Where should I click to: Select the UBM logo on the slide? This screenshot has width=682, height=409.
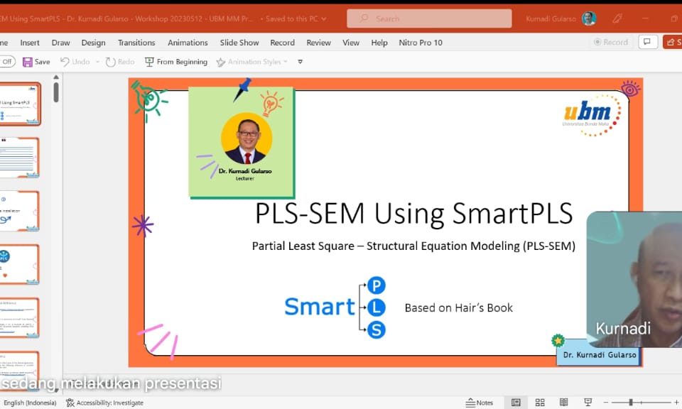pyautogui.click(x=592, y=115)
